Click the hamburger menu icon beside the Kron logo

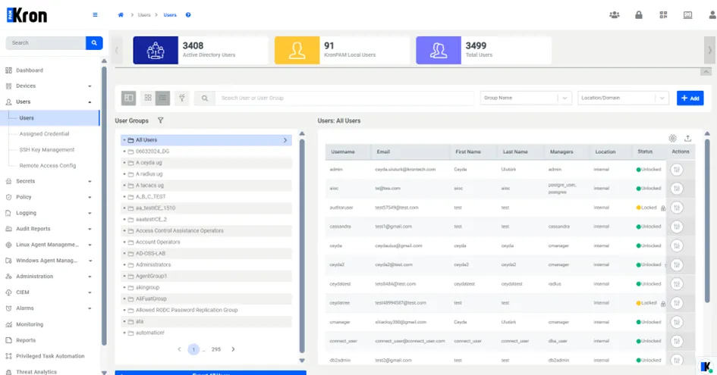point(95,14)
